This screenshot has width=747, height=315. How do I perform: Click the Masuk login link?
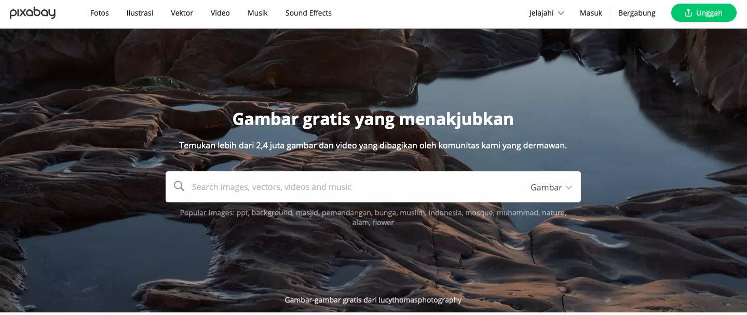tap(591, 13)
